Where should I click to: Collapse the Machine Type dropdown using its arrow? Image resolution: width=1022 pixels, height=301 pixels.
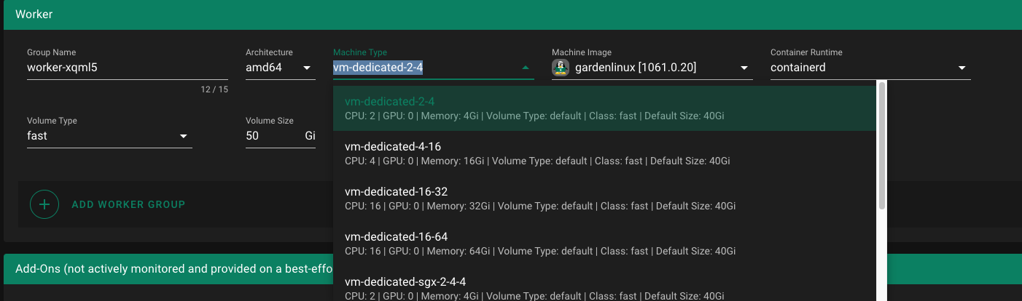[525, 68]
